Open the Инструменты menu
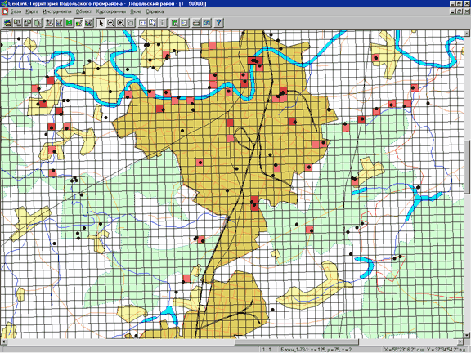The image size is (471, 353). tap(57, 11)
